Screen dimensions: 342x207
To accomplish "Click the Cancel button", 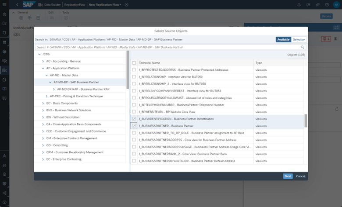I will click(x=300, y=176).
